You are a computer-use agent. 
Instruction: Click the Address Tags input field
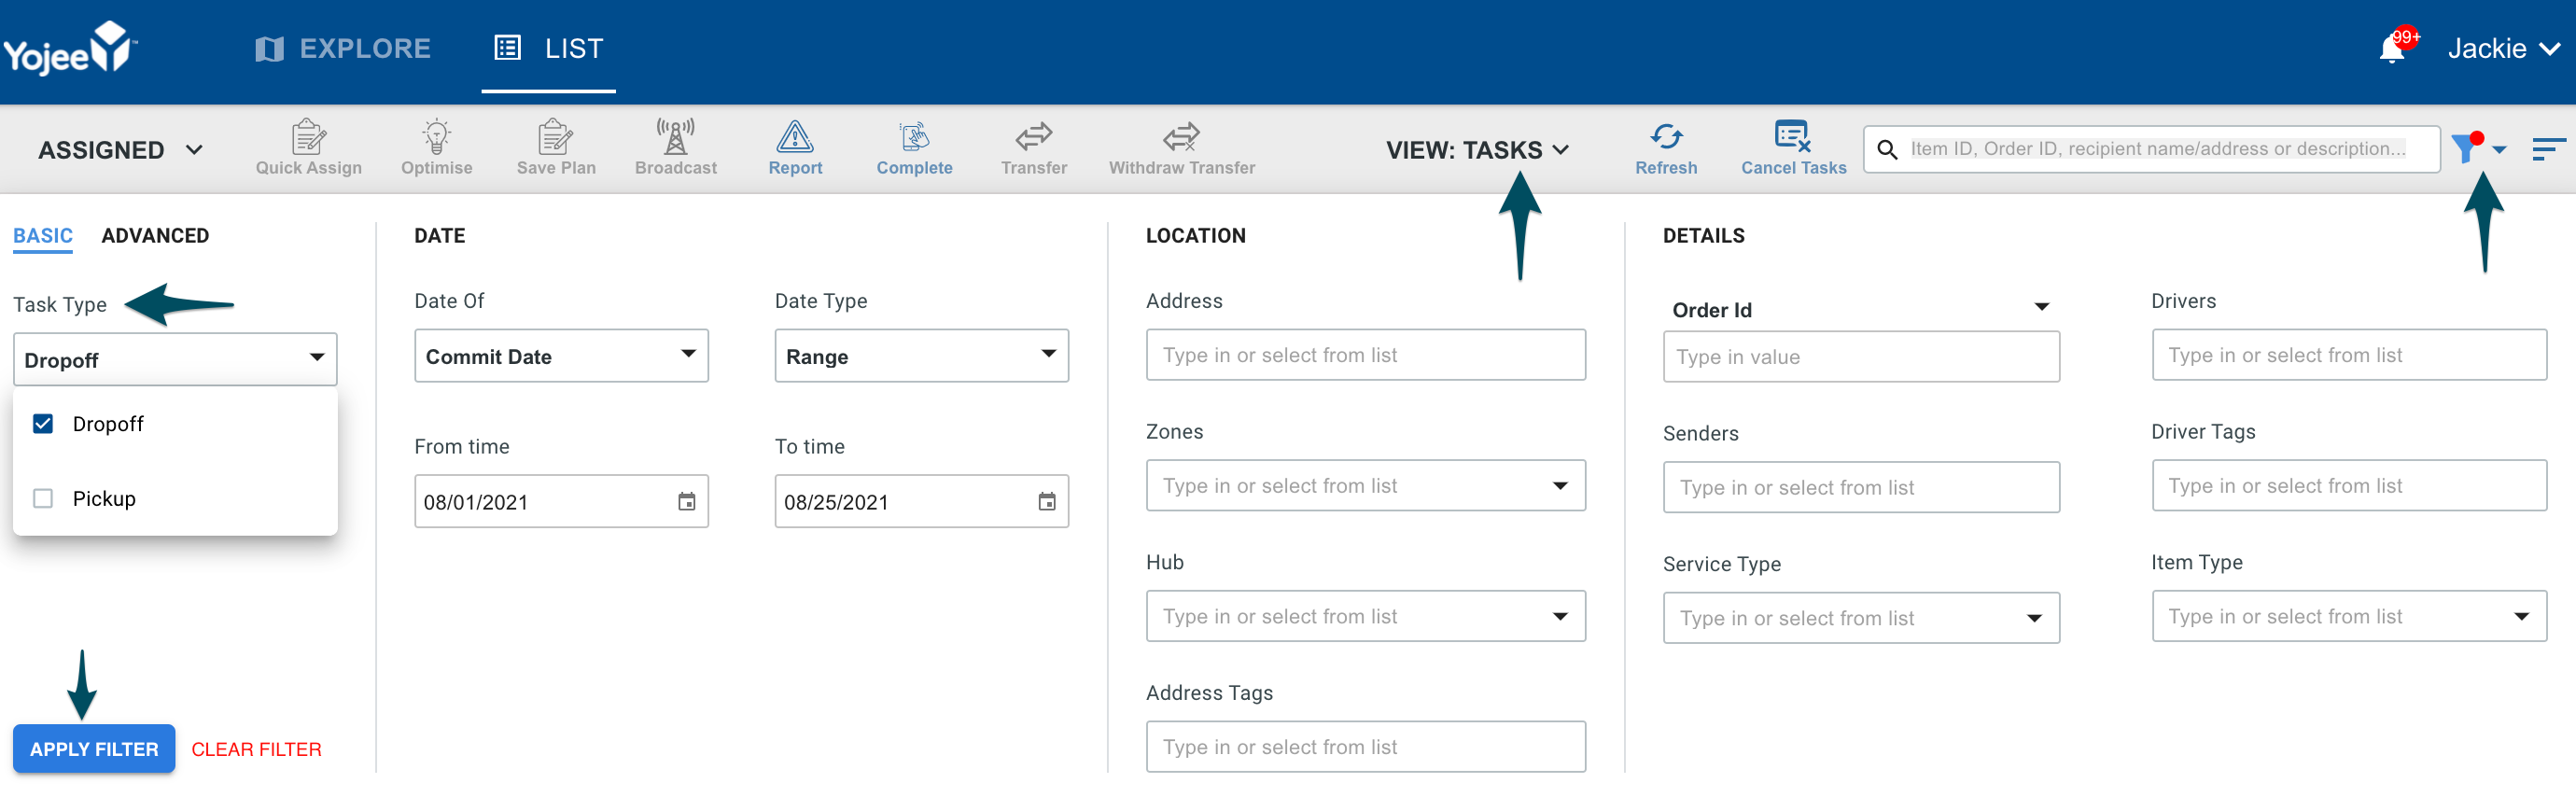tap(1365, 747)
